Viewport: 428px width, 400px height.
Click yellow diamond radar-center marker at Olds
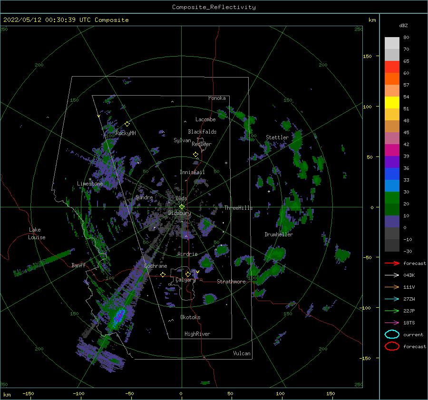coord(182,207)
